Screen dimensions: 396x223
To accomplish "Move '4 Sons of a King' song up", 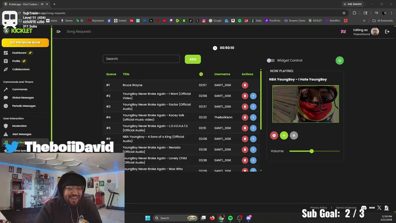I will pyautogui.click(x=253, y=139).
